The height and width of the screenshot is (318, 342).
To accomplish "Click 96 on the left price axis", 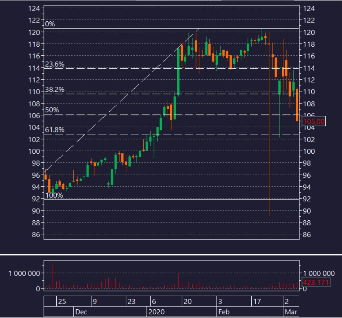I will (36, 175).
